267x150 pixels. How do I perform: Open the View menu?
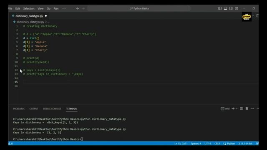40,8
